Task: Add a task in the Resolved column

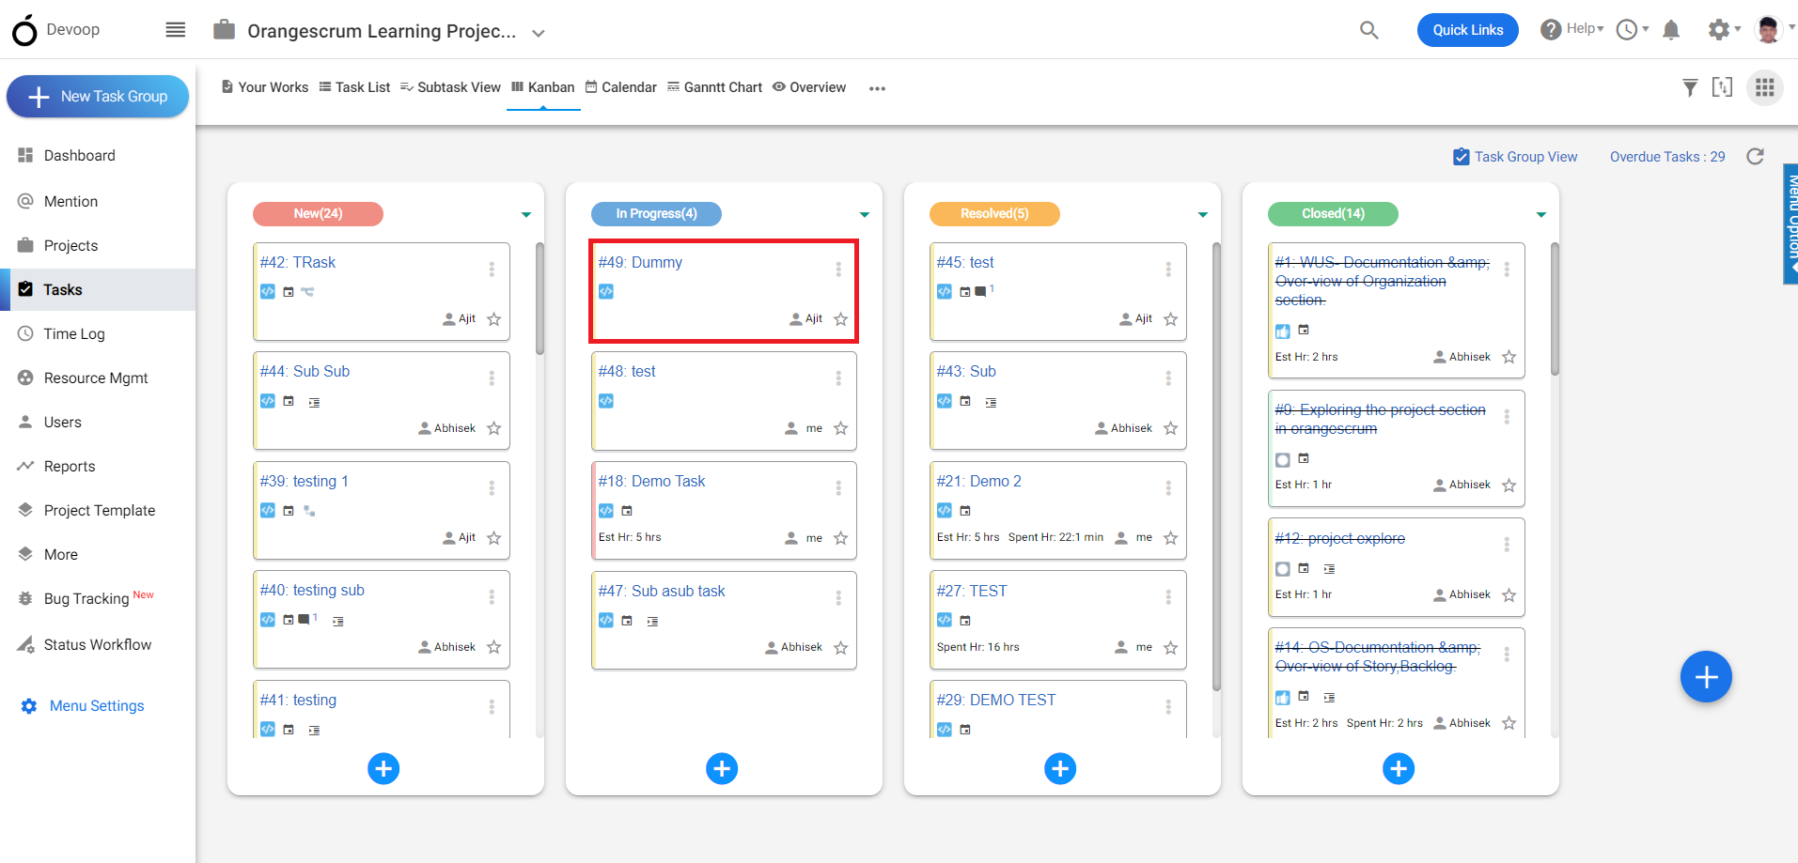Action: [x=1060, y=769]
